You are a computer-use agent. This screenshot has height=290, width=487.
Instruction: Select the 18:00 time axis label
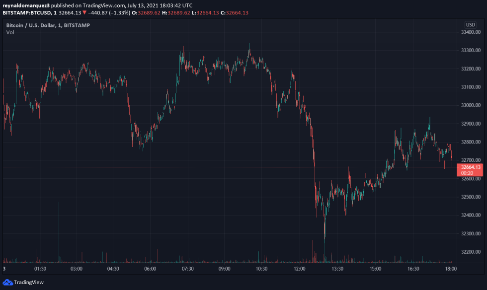coord(450,269)
